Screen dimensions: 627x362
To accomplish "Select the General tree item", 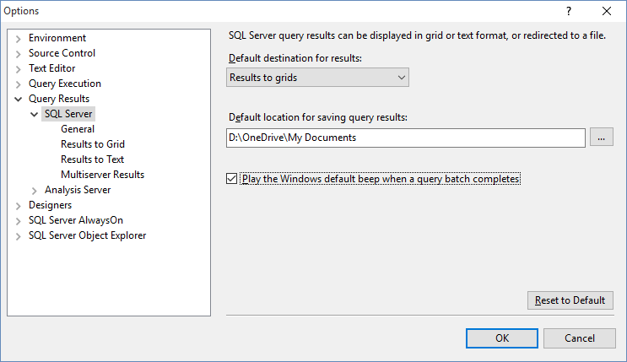I will coord(78,129).
